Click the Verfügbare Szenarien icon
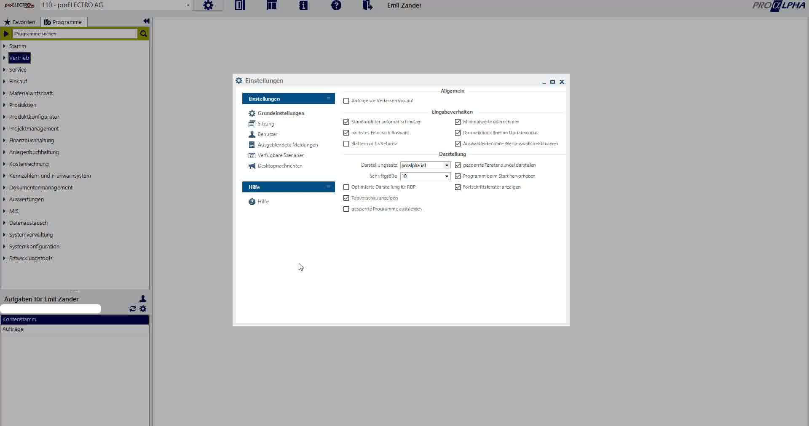The height and width of the screenshot is (426, 809). [x=252, y=155]
